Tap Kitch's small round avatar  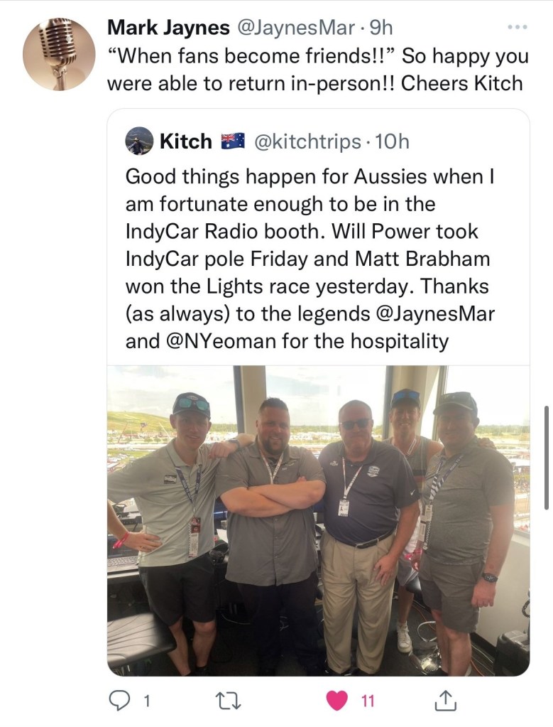point(139,141)
